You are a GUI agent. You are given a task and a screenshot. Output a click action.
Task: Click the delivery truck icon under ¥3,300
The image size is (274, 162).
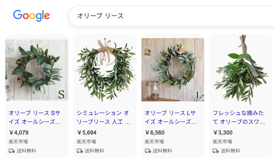click(216, 151)
